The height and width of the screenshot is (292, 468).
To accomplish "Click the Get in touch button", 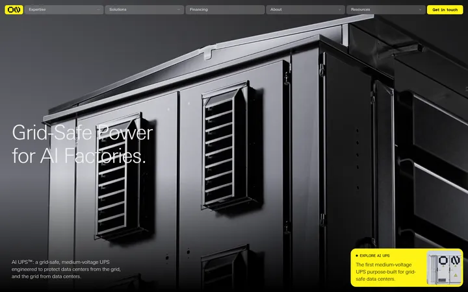I will 445,10.
